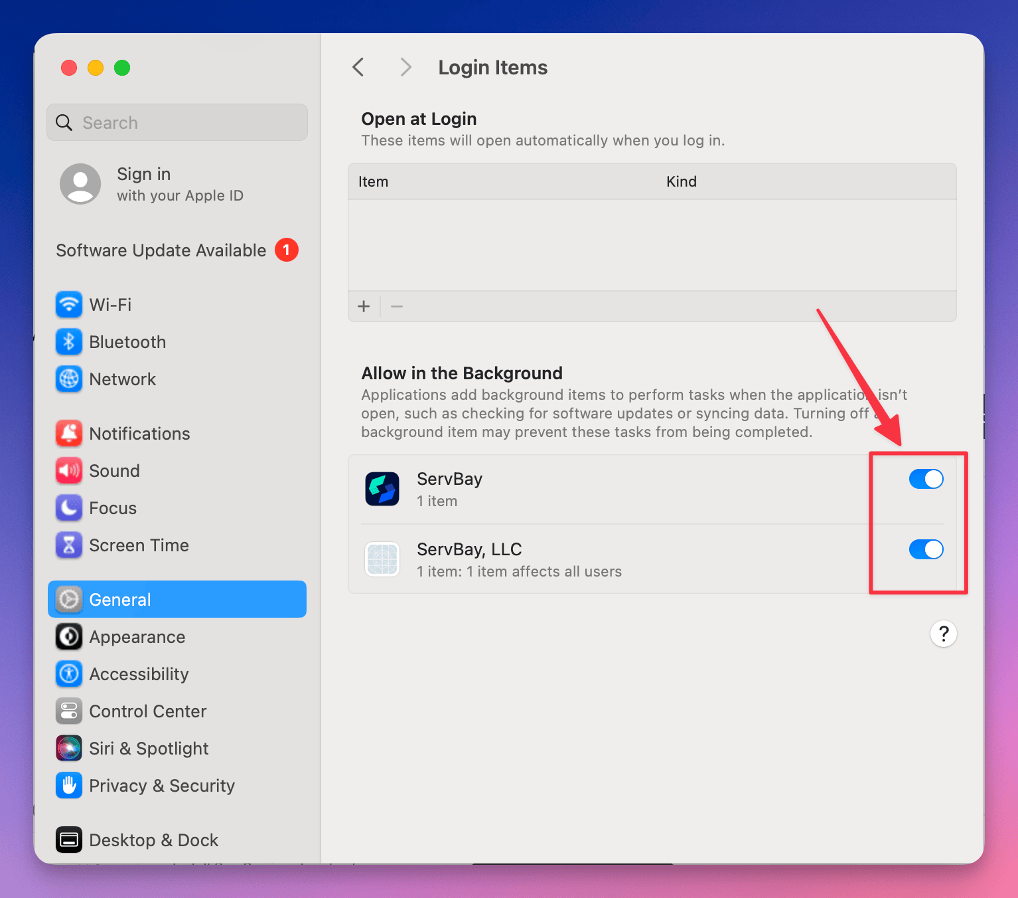
Task: Select Notifications in the sidebar
Action: 177,434
